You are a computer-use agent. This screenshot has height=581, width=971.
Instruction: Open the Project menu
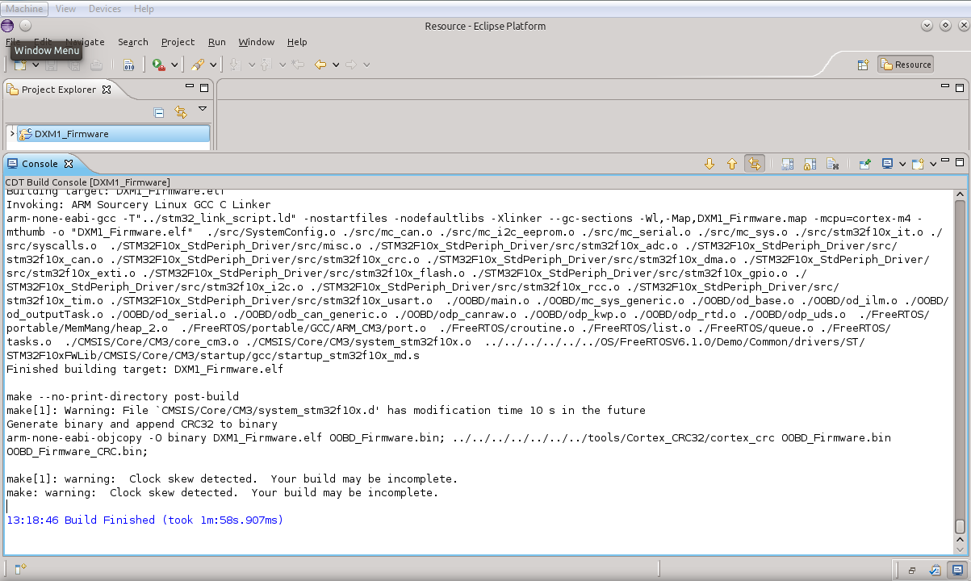[x=178, y=42]
